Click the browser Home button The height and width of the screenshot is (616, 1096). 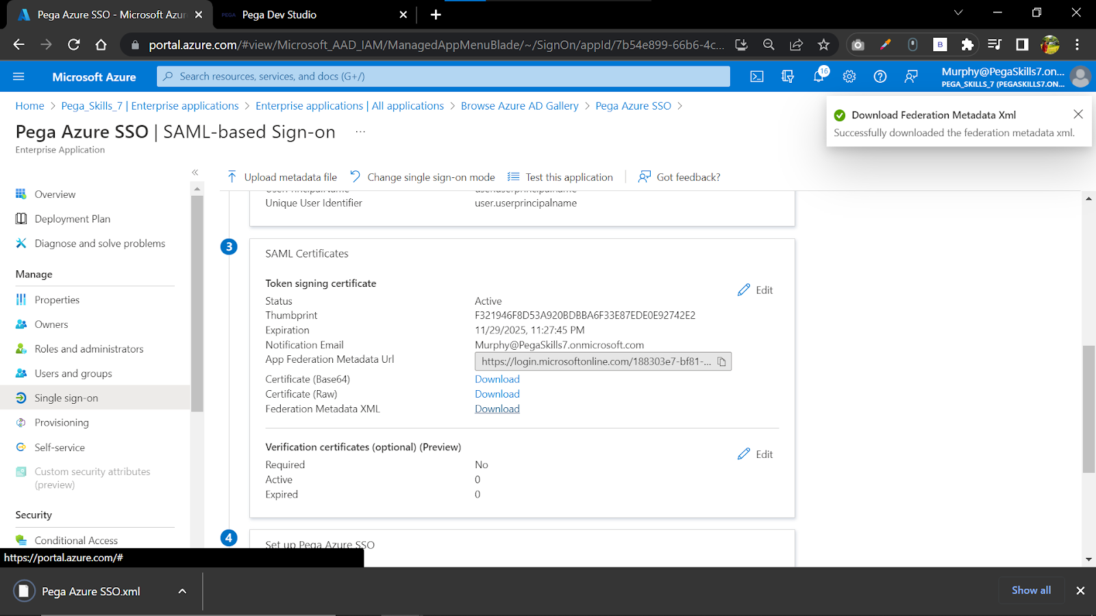[x=101, y=44]
